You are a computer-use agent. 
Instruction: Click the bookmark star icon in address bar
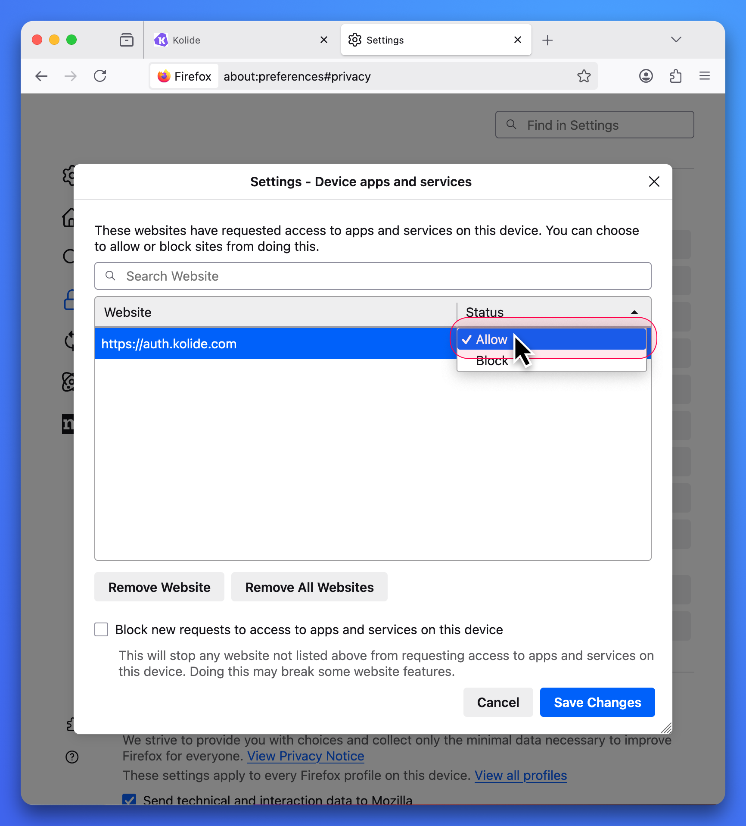(584, 76)
